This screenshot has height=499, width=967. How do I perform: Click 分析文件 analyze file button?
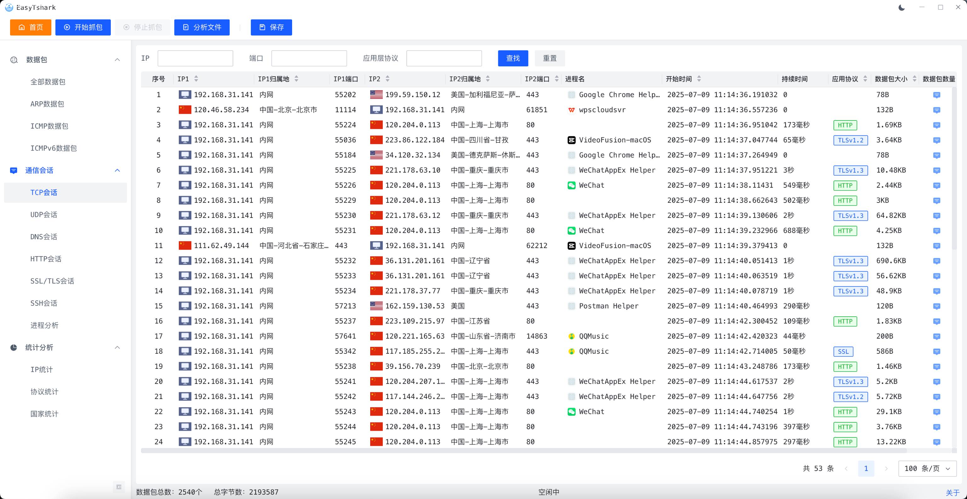[201, 27]
